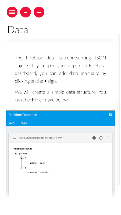Image resolution: width=121 pixels, height=215 pixels.
Task: Open the red hamburger menu button
Action: click(12, 12)
